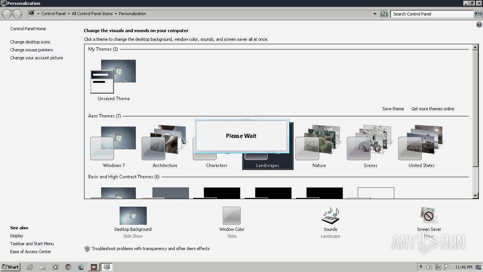Open Taskbar and Start Menu link

[x=32, y=244]
